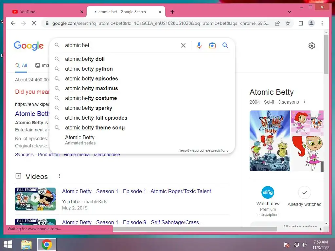
Task: Open the tab search chevron in title bar
Action: pos(290,12)
